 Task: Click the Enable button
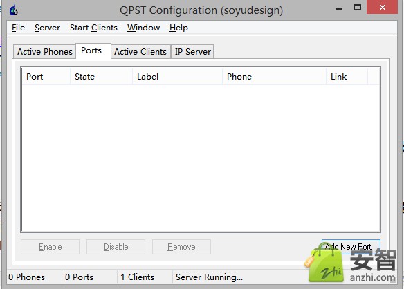[x=50, y=247]
